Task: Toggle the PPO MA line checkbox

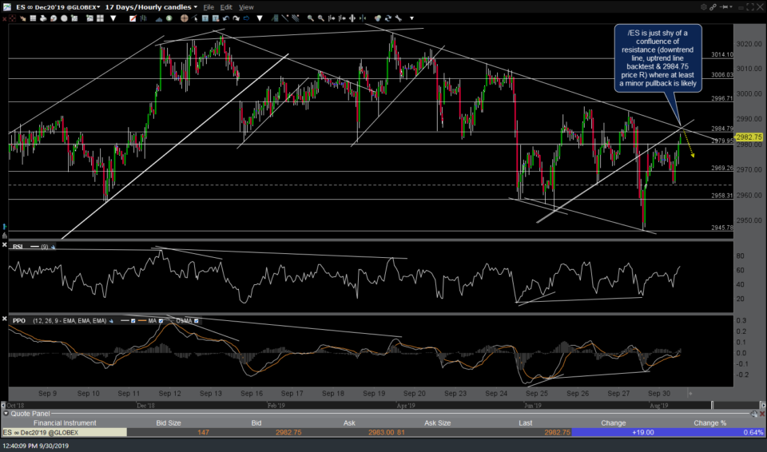Action: (x=161, y=321)
